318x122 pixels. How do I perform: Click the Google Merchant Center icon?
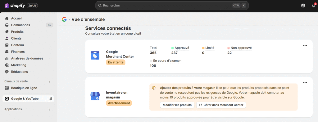(x=95, y=55)
